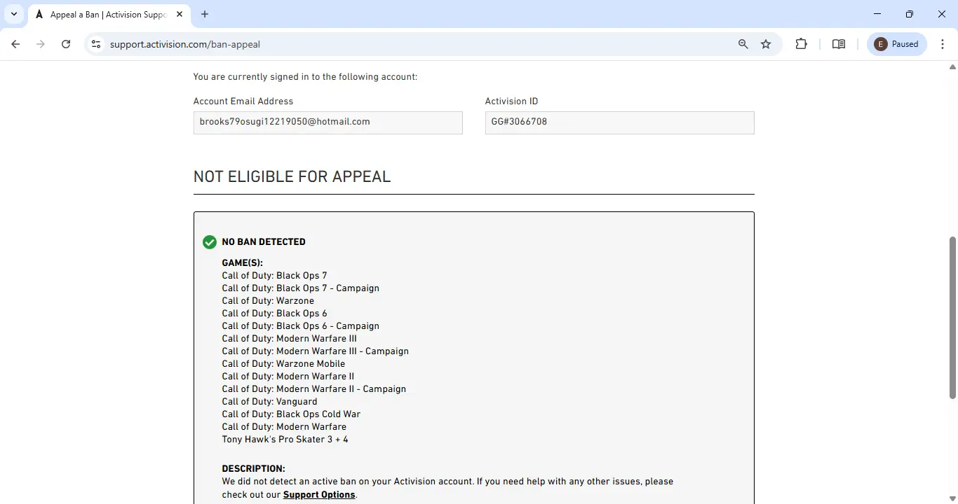The height and width of the screenshot is (504, 958).
Task: Open the Extensions puzzle icon
Action: (802, 44)
